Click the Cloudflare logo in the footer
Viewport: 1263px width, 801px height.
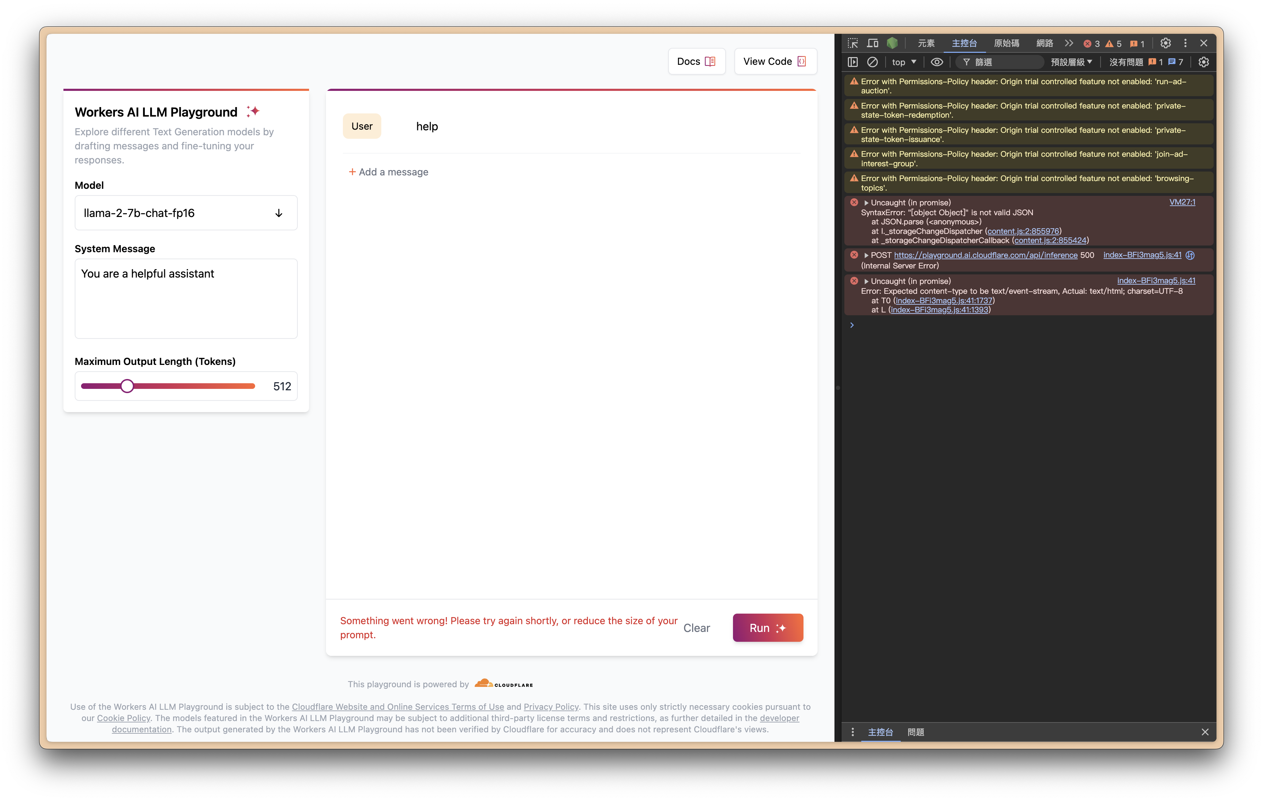pyautogui.click(x=504, y=684)
